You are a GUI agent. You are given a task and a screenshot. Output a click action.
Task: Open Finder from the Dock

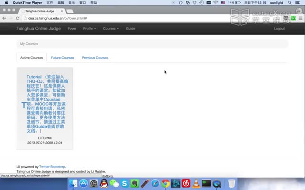73,183
